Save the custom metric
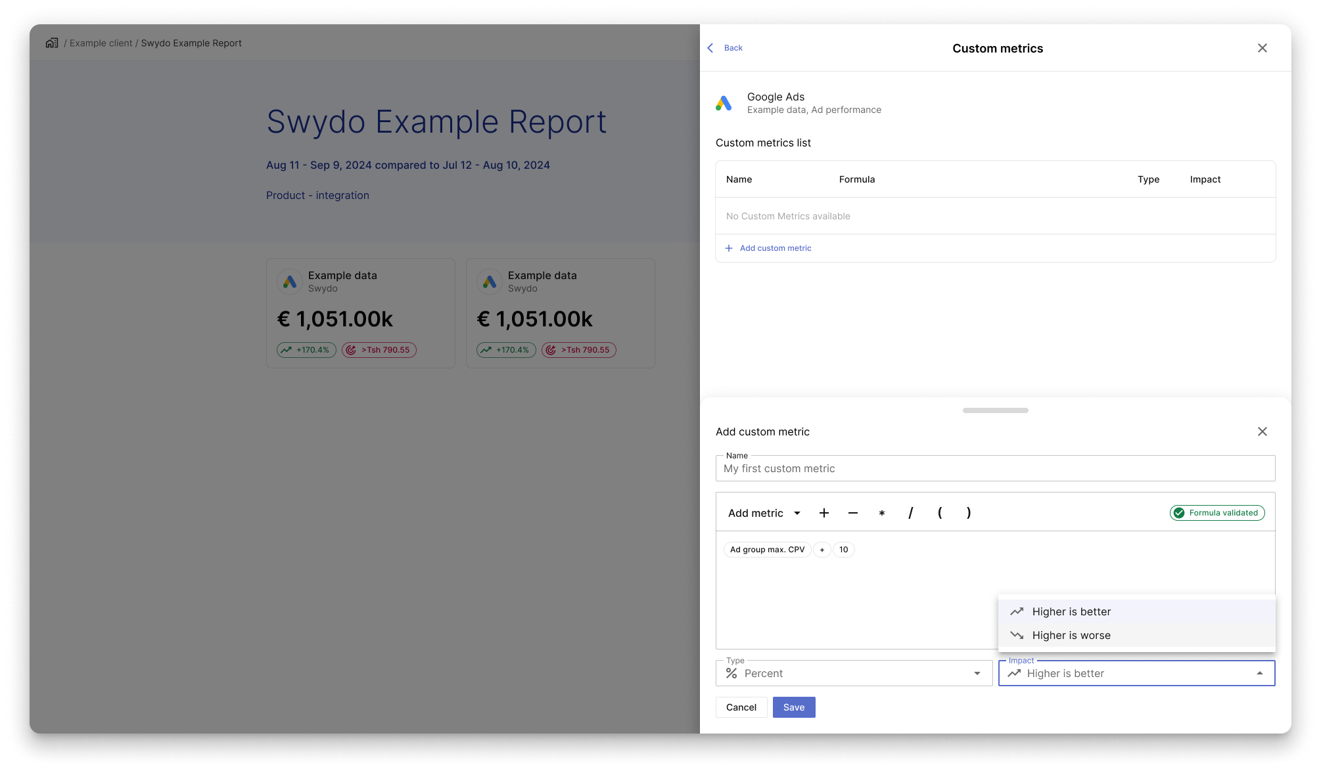 pos(794,707)
